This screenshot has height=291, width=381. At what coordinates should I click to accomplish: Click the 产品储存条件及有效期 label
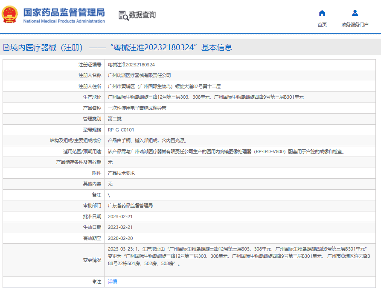tap(79, 162)
